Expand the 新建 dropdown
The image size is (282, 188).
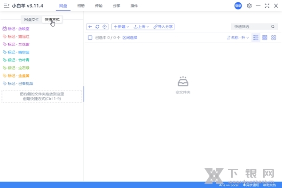point(121,27)
